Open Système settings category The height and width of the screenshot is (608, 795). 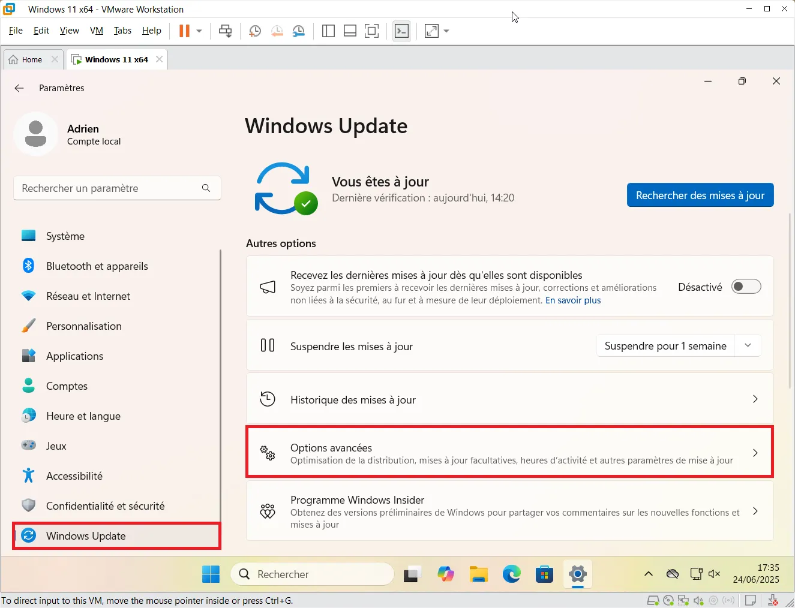(x=117, y=236)
